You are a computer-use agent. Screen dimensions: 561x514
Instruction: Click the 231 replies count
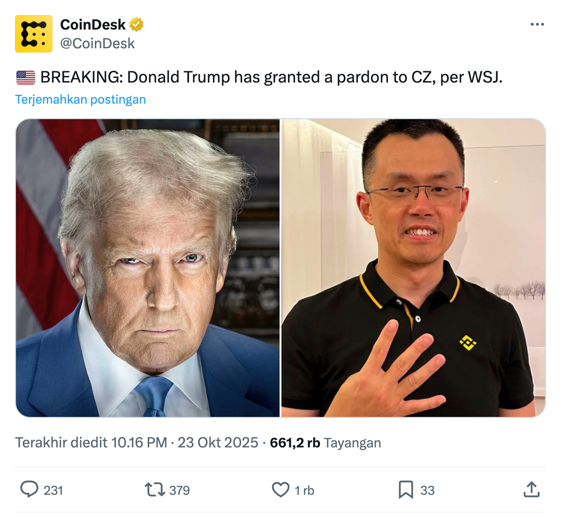coord(53,490)
